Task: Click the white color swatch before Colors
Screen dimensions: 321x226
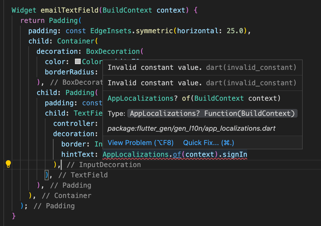Action: click(x=78, y=62)
